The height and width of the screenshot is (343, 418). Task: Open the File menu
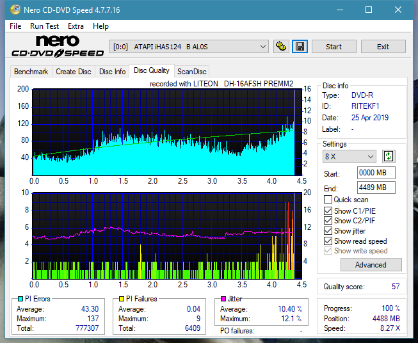coord(15,26)
